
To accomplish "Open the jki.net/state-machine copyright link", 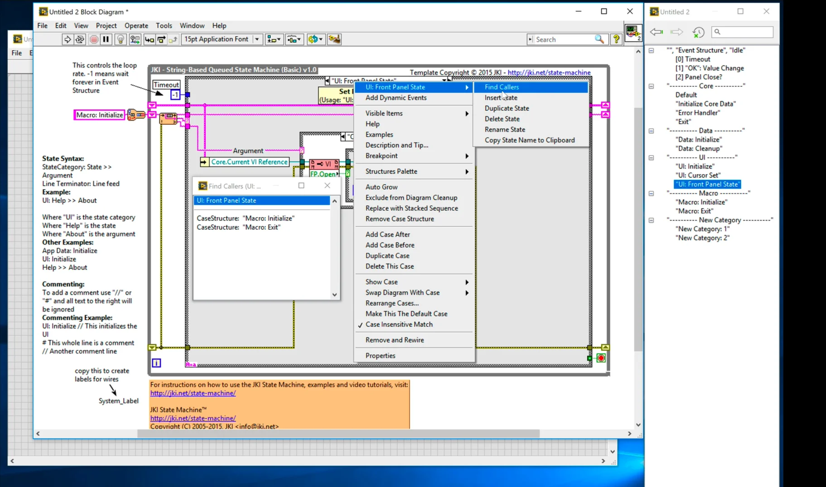I will 549,72.
